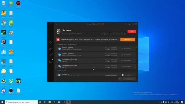Select the first Сетевые адаптеры driver row
The image size is (185, 104).
(x=96, y=49)
